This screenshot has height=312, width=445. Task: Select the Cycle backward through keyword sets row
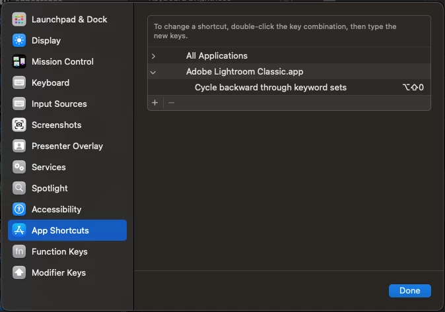click(270, 88)
